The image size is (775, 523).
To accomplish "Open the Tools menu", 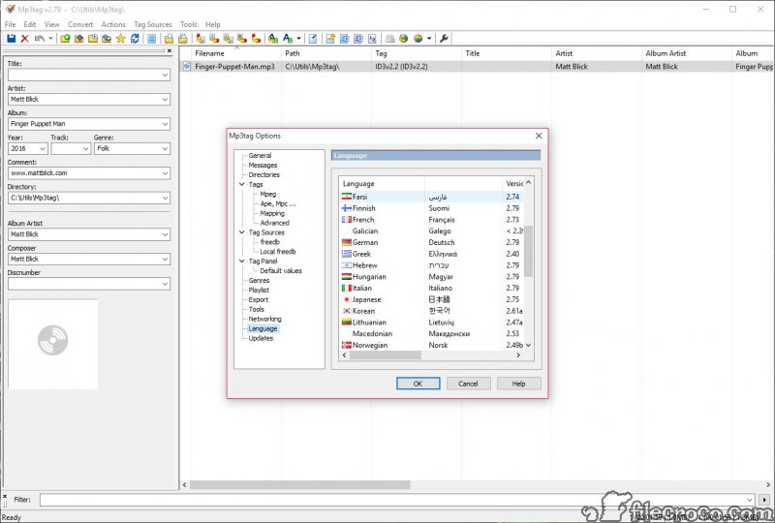I will (188, 24).
